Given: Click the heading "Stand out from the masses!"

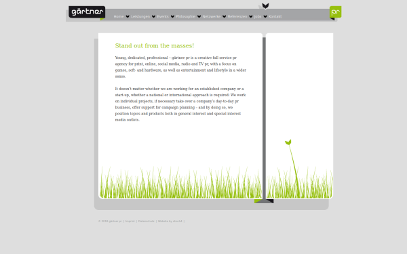Looking at the screenshot, I should [x=155, y=46].
